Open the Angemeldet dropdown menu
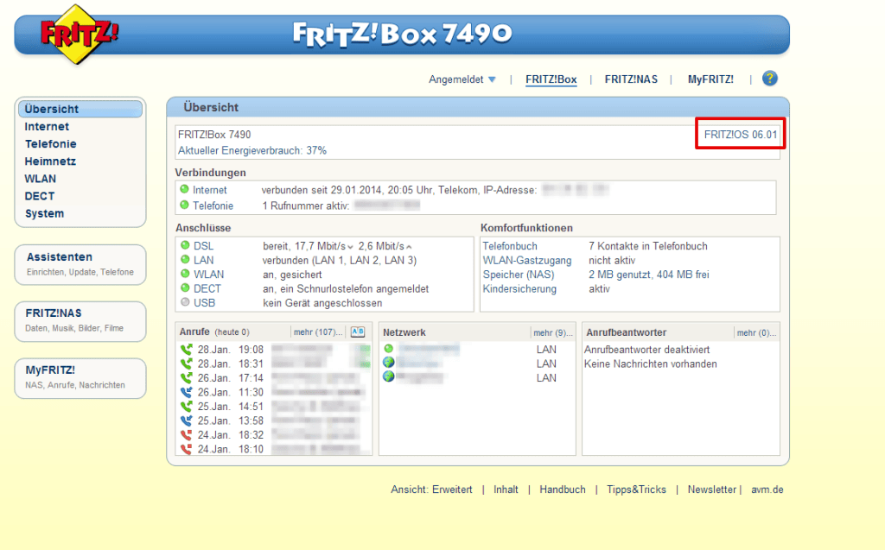The image size is (885, 550). (462, 79)
